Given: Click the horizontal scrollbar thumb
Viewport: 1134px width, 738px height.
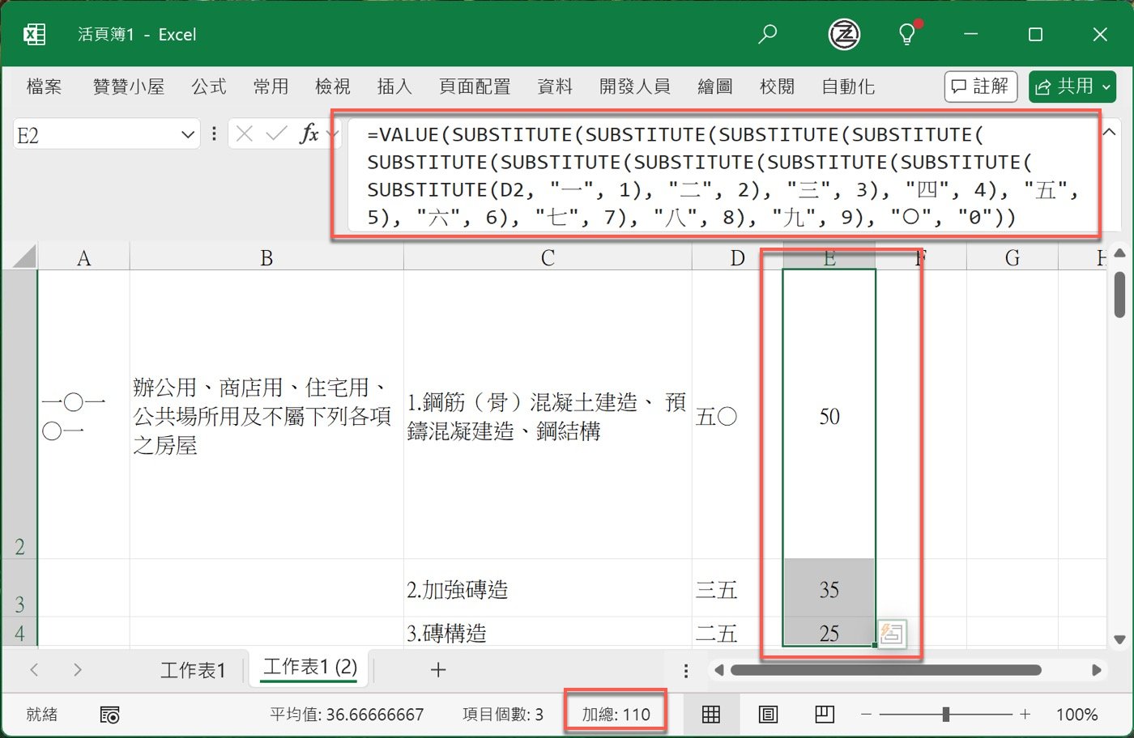Looking at the screenshot, I should (x=885, y=670).
